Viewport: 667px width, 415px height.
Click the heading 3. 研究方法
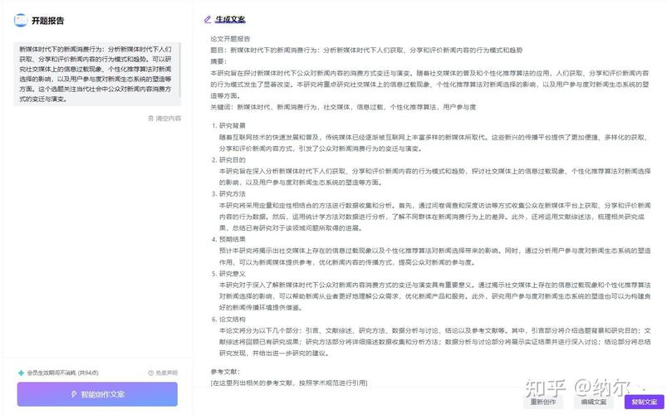coord(228,194)
